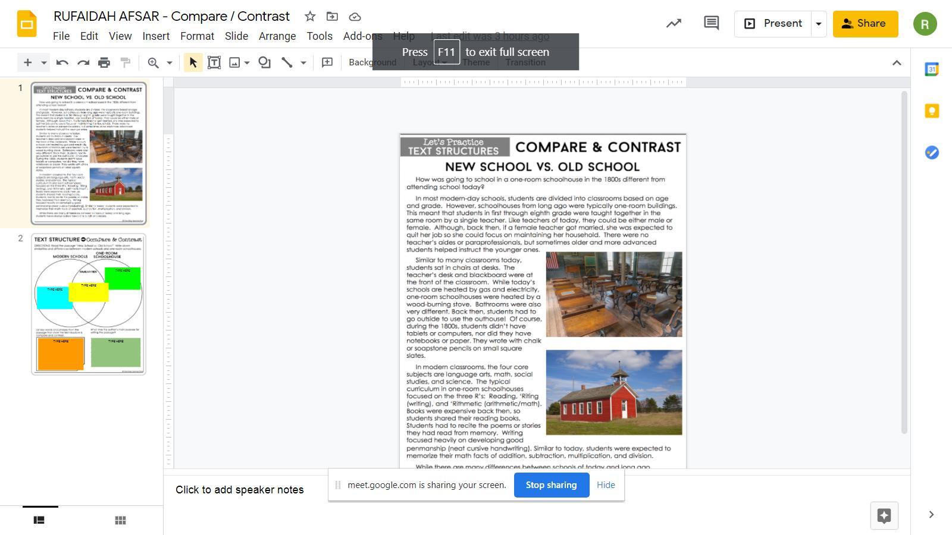Click the Stop sharing button

[551, 485]
